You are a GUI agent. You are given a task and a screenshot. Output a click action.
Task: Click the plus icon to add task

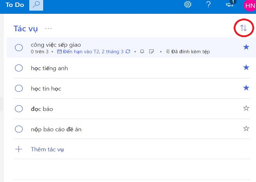pyautogui.click(x=19, y=149)
